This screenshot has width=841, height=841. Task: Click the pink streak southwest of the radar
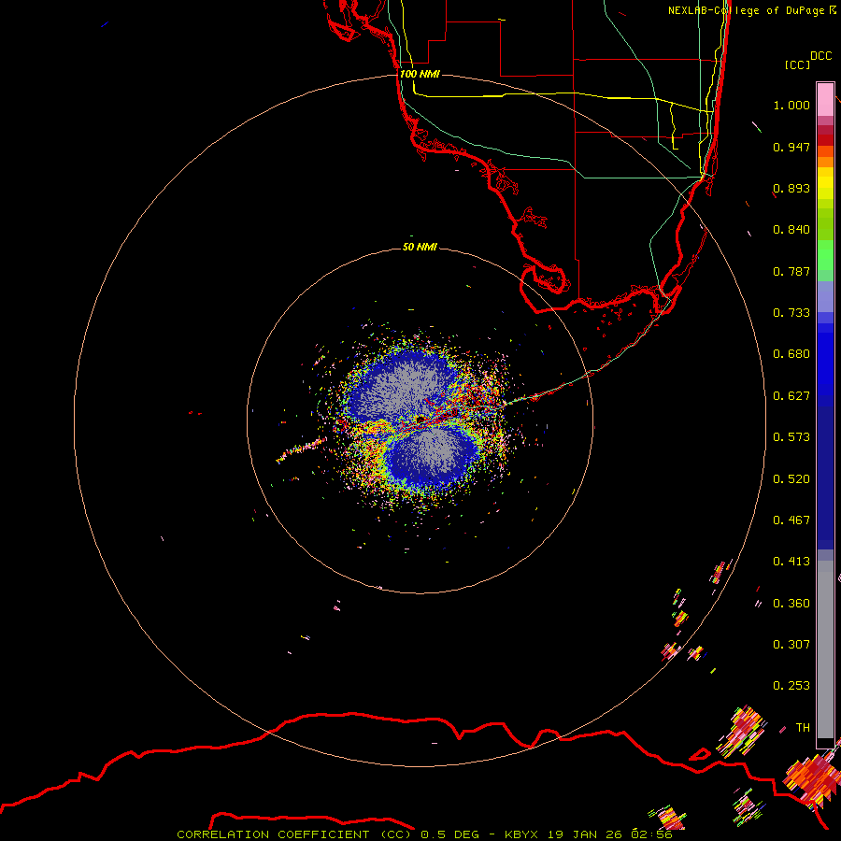(301, 449)
